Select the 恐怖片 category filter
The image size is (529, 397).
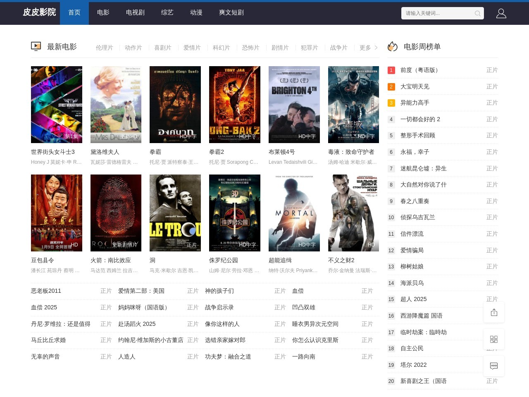coord(251,48)
